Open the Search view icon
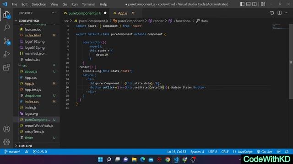This screenshot has width=293, height=164. (6, 28)
